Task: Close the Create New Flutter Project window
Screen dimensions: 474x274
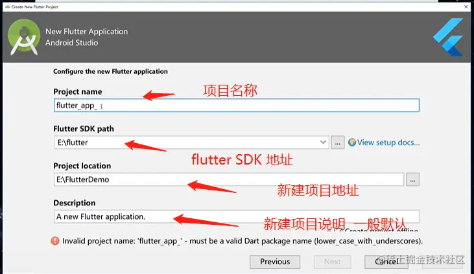Action: (466, 6)
